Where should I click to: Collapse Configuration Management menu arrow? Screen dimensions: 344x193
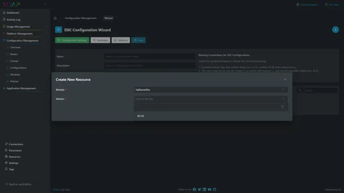pos(46,41)
